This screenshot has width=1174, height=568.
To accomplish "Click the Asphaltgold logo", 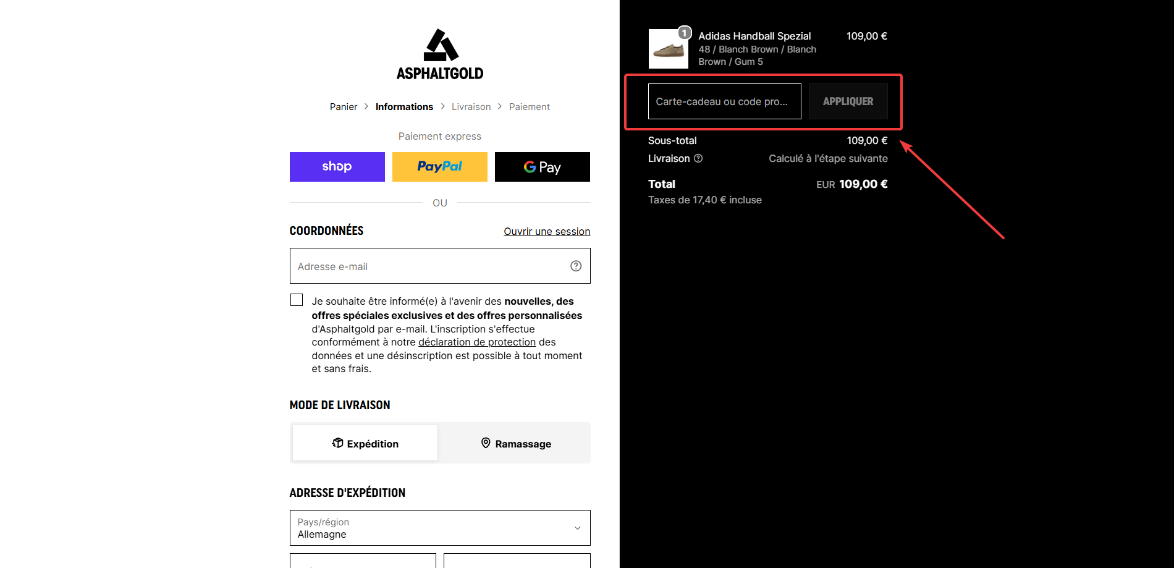I will click(x=440, y=54).
